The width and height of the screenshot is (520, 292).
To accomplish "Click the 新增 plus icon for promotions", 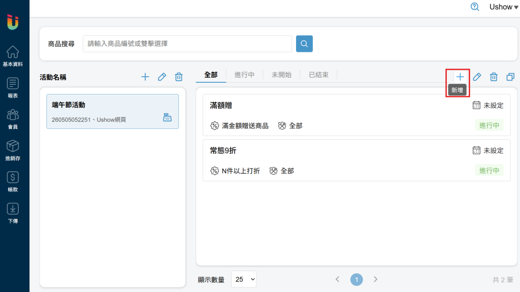I will click(460, 77).
